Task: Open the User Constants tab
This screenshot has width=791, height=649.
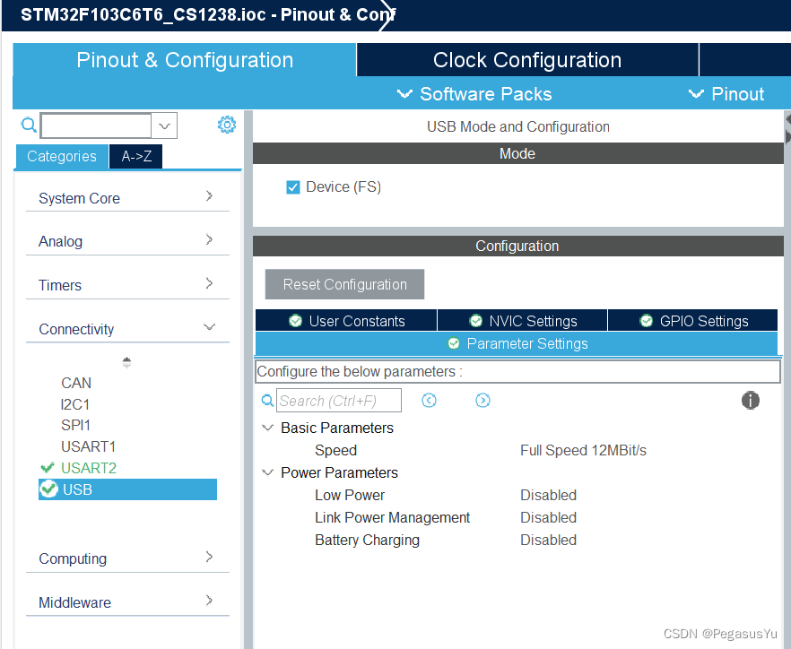Action: (x=346, y=321)
